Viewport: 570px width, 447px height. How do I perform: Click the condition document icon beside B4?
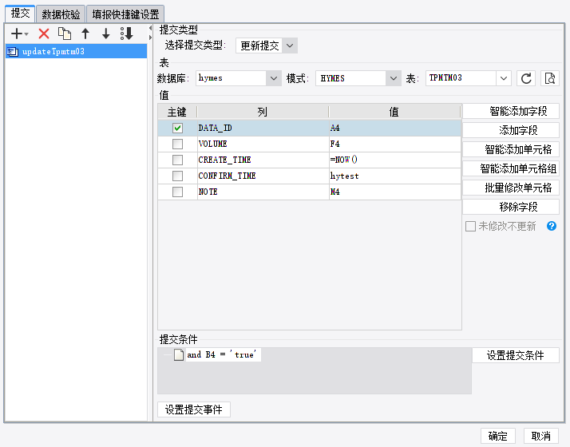point(179,354)
